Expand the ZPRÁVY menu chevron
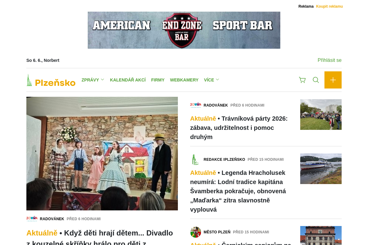The height and width of the screenshot is (245, 368). [x=102, y=80]
